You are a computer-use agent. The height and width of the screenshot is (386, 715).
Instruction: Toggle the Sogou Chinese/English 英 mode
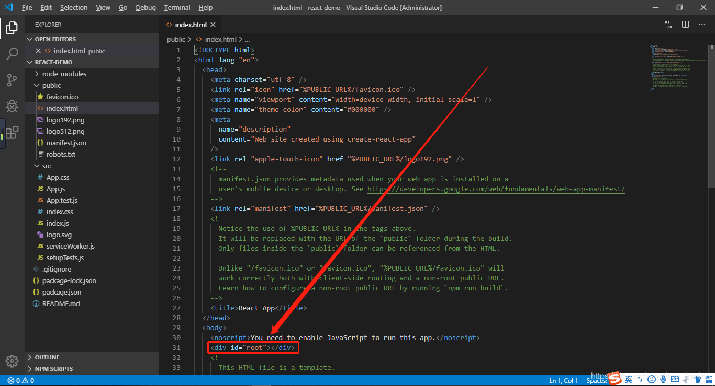coord(629,380)
